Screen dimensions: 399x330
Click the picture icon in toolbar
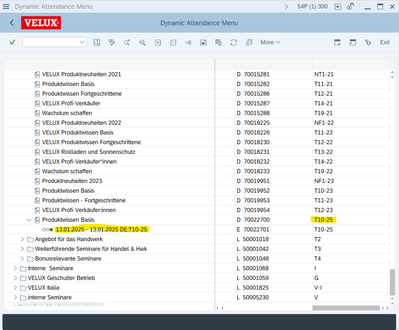pyautogui.click(x=203, y=42)
